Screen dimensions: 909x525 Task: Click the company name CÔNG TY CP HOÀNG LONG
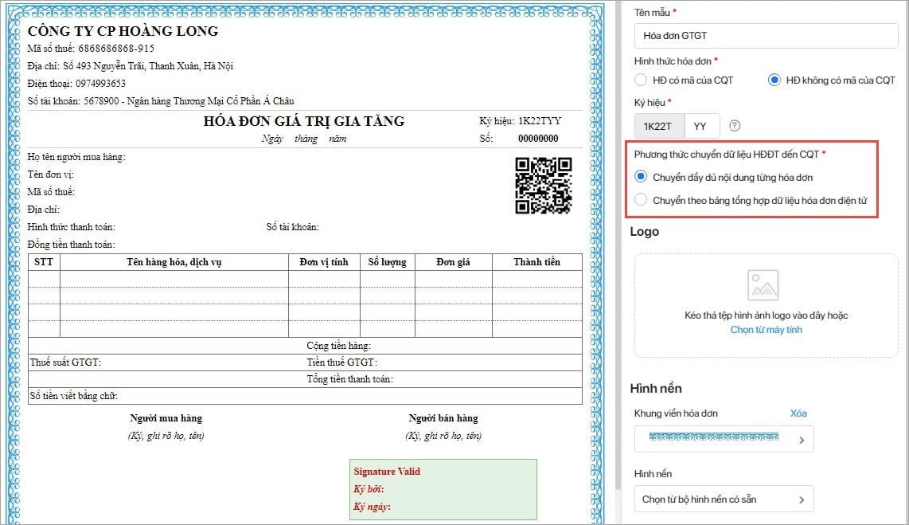point(123,31)
